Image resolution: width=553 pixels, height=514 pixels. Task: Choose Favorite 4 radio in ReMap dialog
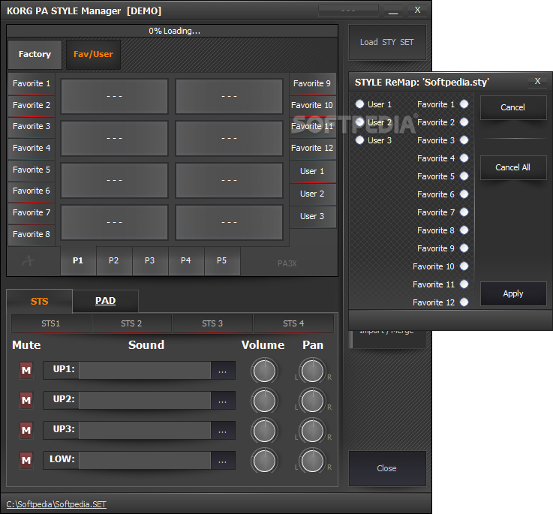[464, 158]
